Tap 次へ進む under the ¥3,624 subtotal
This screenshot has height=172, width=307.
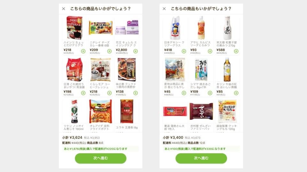point(101,158)
